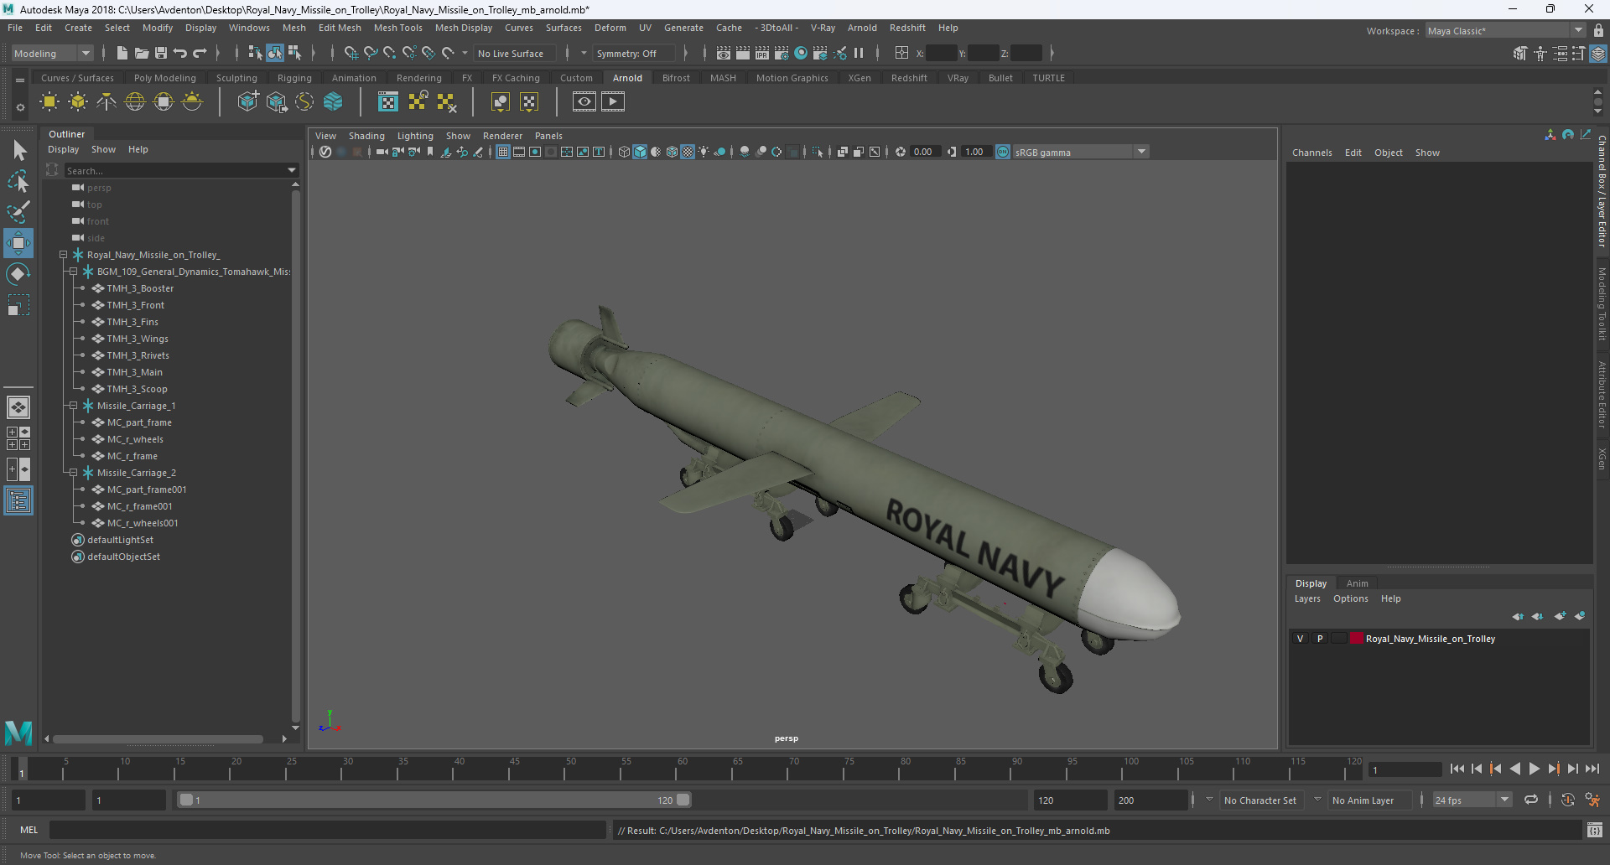Click the Outliner search field
1610x865 pixels.
tap(174, 170)
